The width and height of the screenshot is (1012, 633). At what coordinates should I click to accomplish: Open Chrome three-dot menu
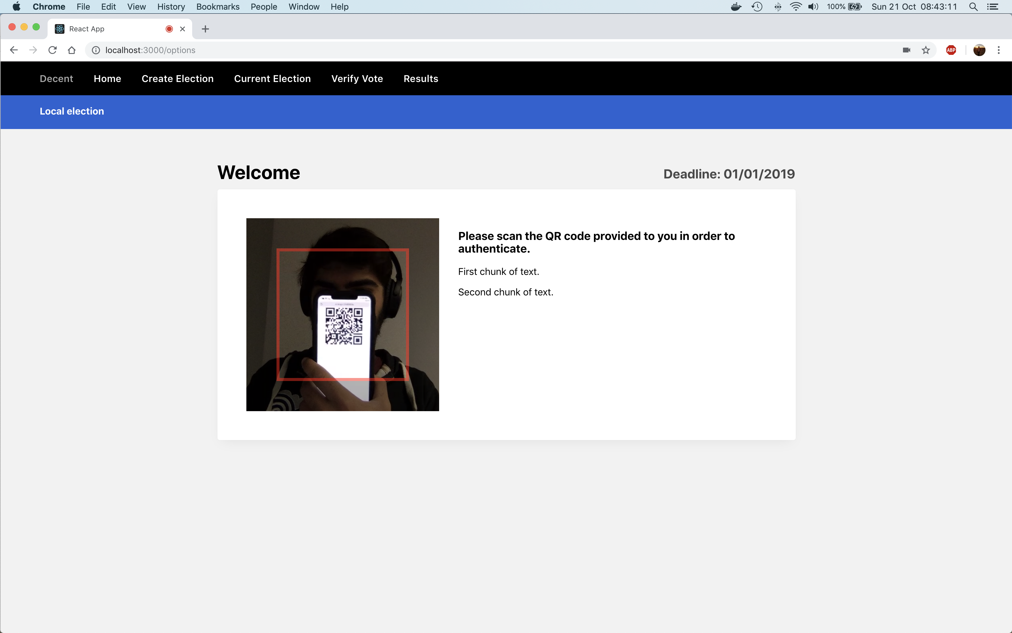pos(999,50)
